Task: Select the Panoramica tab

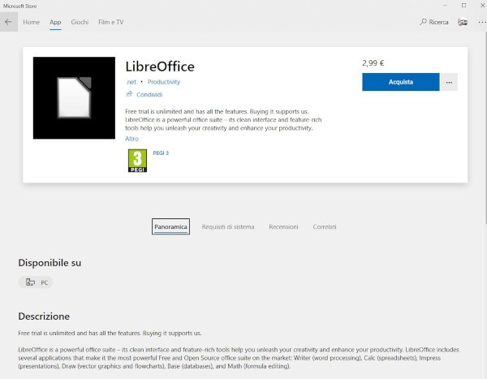Action: (x=170, y=226)
